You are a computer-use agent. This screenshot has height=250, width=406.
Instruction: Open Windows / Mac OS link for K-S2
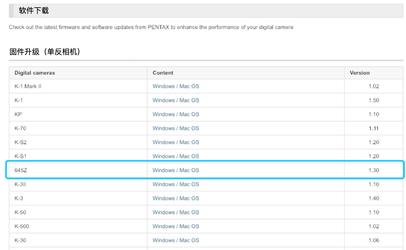pyautogui.click(x=176, y=142)
